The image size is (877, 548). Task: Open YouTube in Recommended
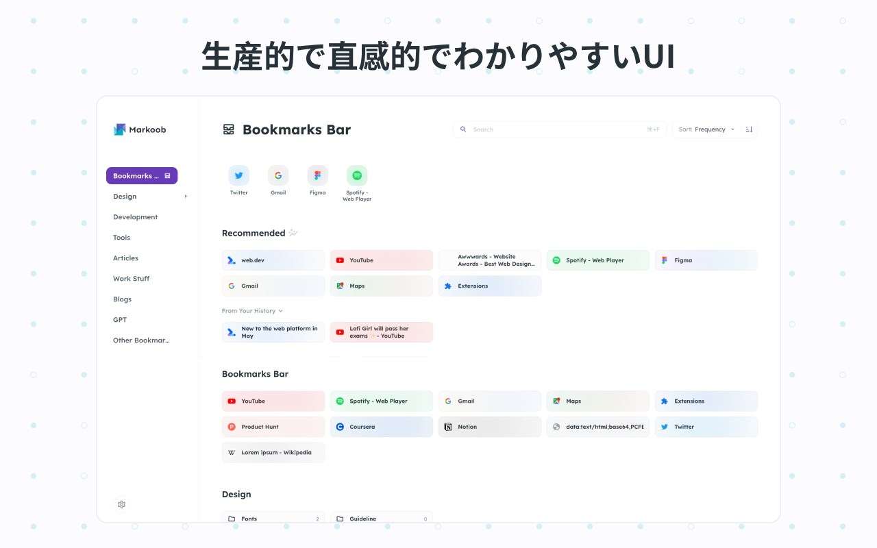[x=382, y=260]
